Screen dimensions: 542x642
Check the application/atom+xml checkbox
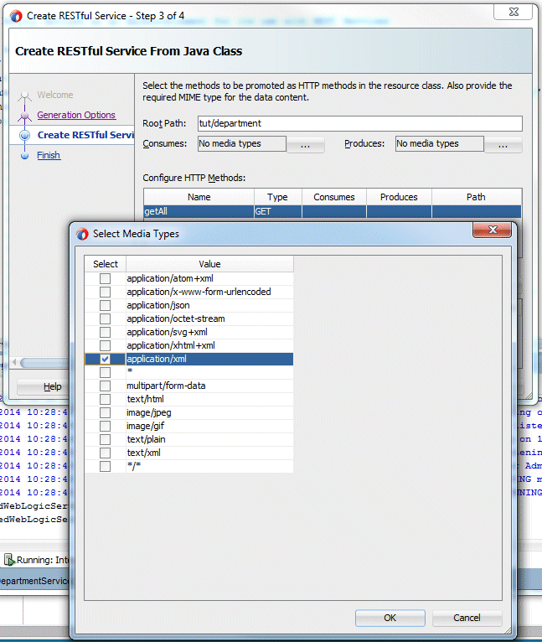pos(106,278)
